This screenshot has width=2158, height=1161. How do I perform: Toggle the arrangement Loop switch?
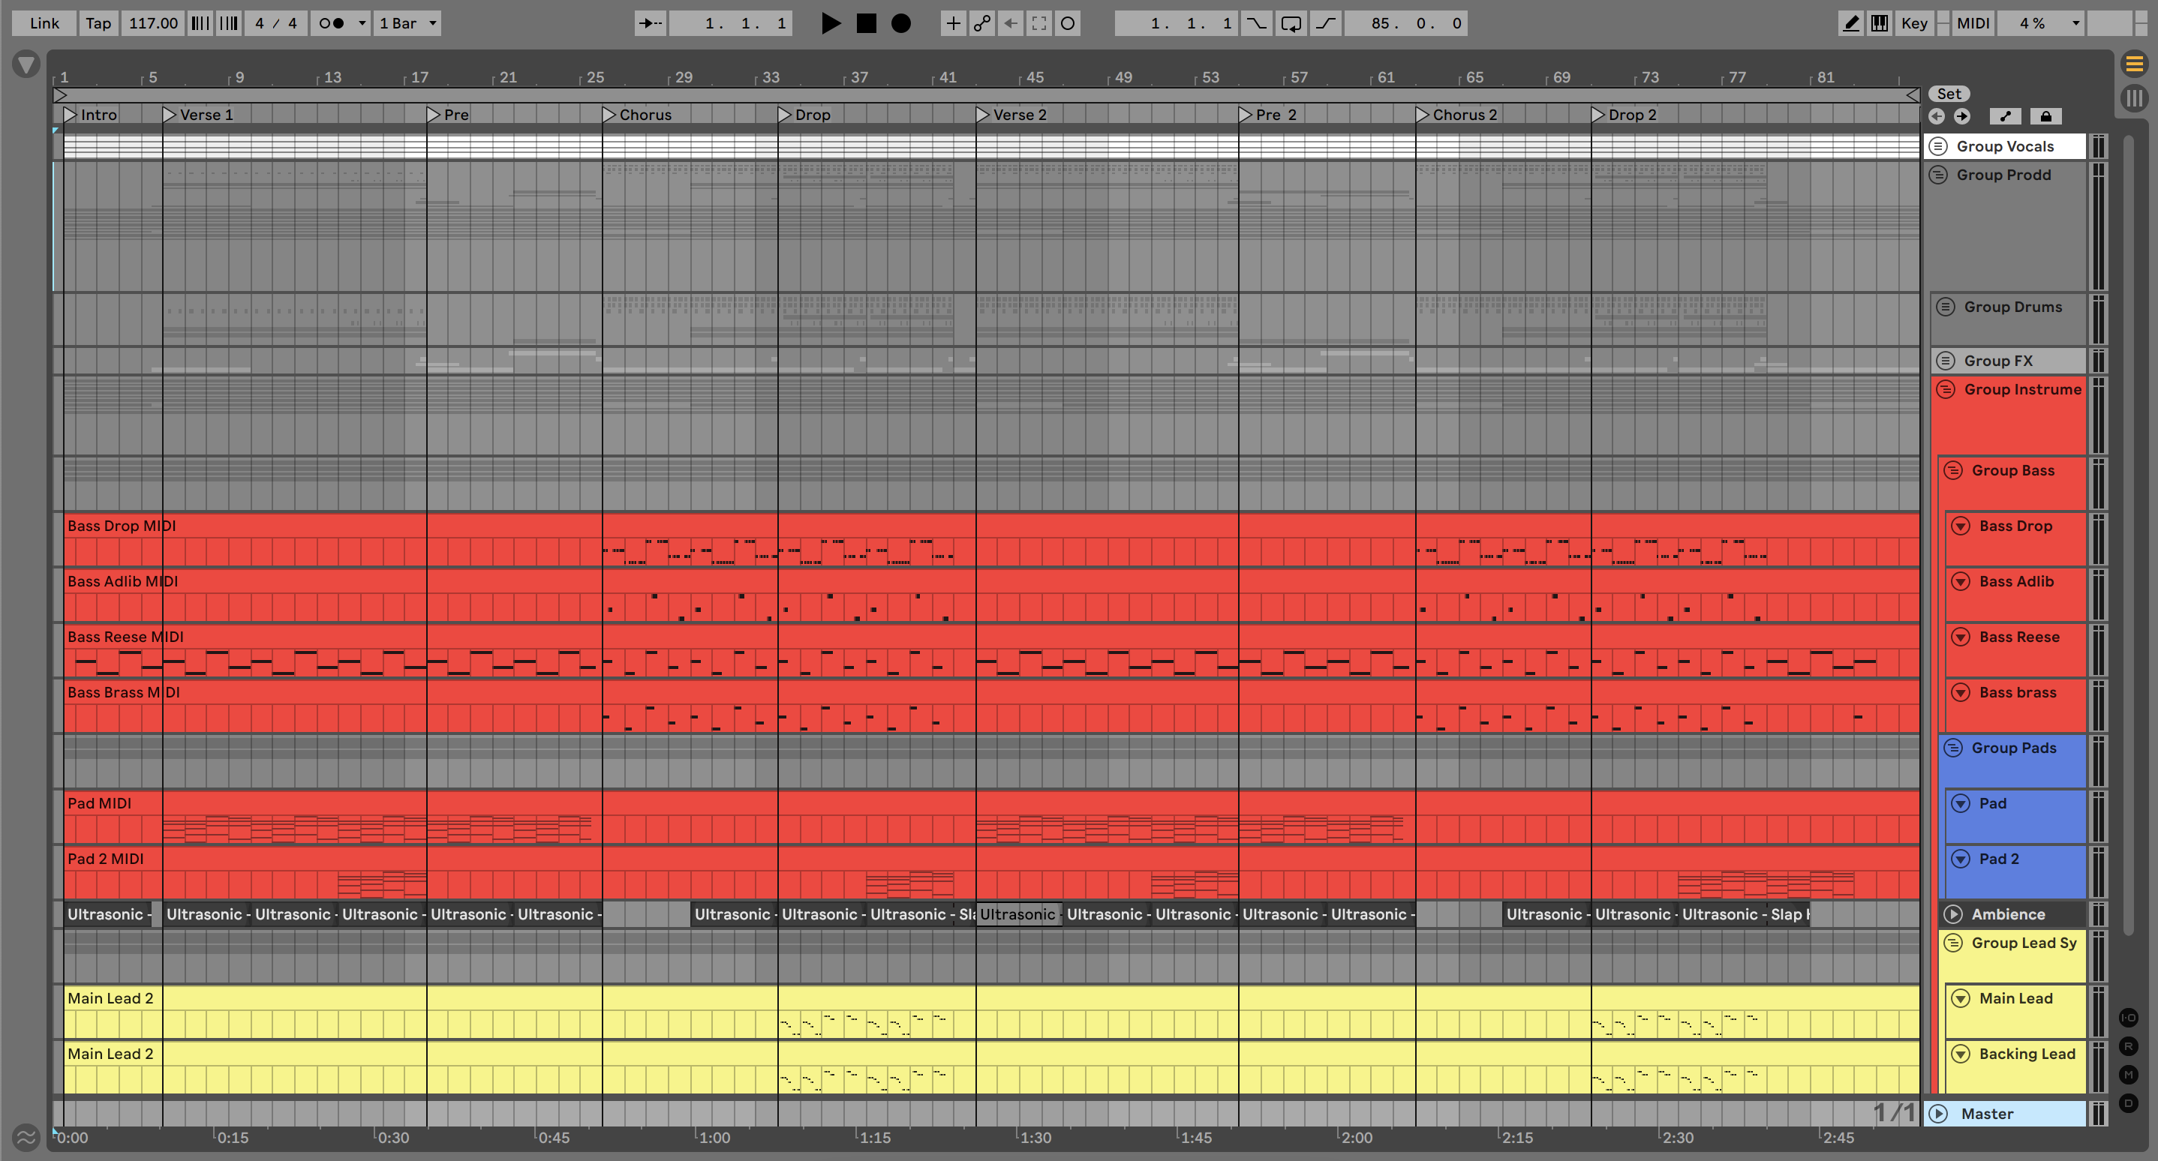point(1291,23)
